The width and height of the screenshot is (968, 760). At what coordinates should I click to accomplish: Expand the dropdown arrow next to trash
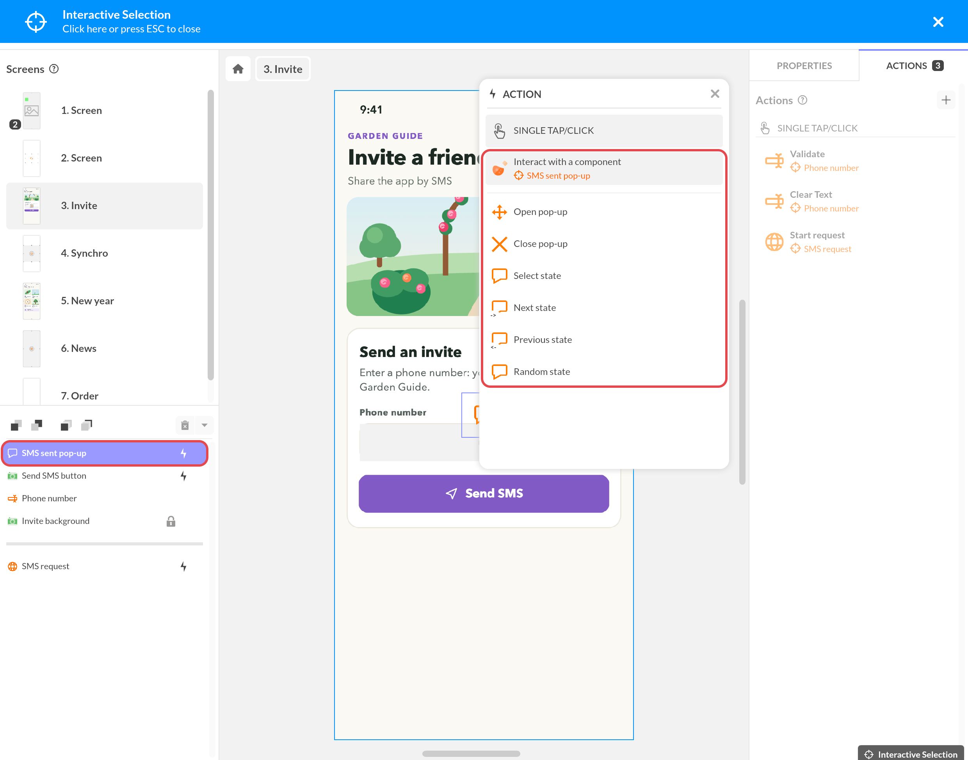tap(205, 425)
